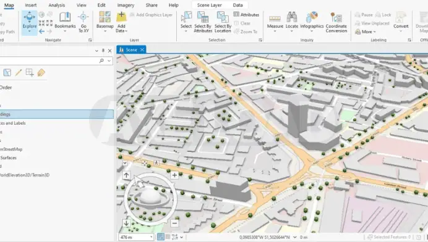This screenshot has width=428, height=242.
Task: Go to next extent with the forward arrow
Action: click(49, 31)
